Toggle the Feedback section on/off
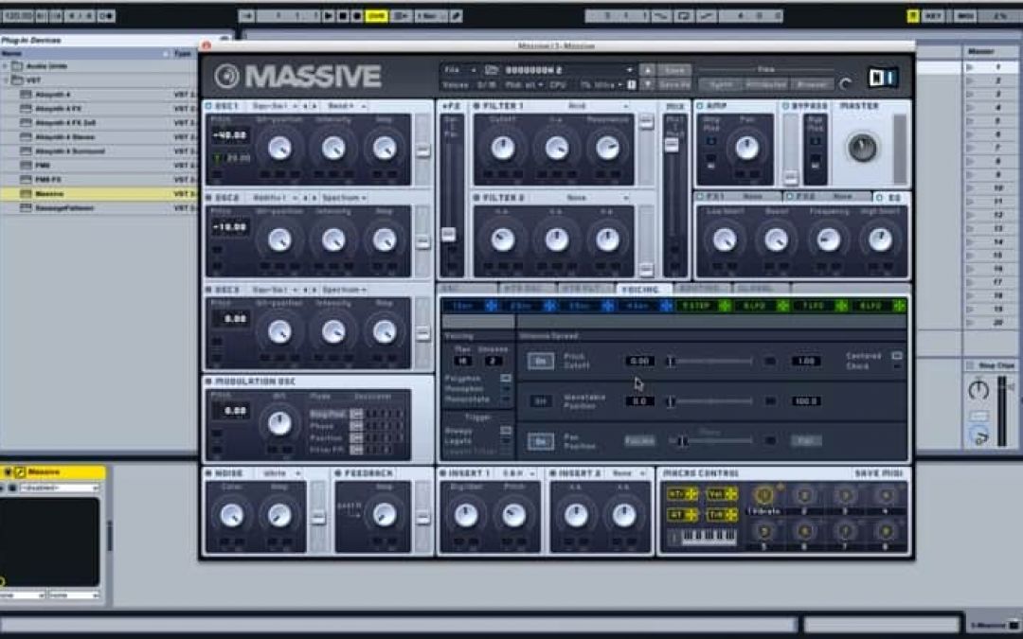Viewport: 1023px width, 639px height. (338, 473)
